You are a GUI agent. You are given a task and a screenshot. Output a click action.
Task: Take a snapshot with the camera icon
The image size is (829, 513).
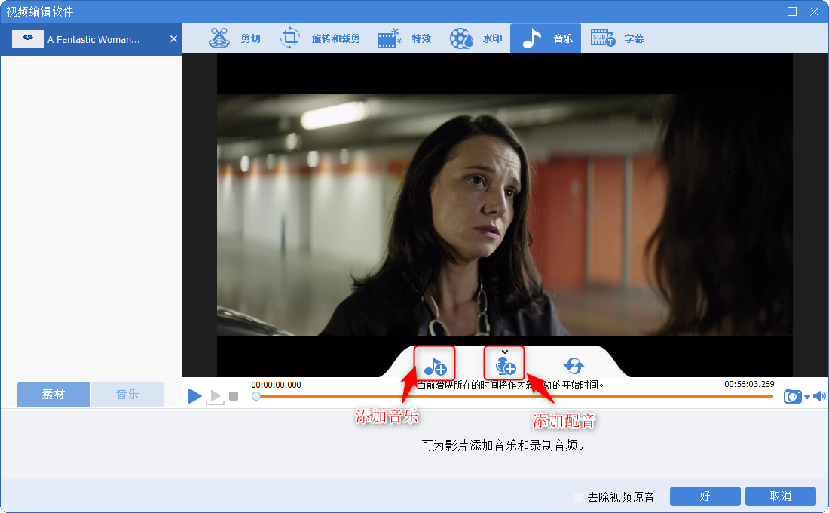792,396
